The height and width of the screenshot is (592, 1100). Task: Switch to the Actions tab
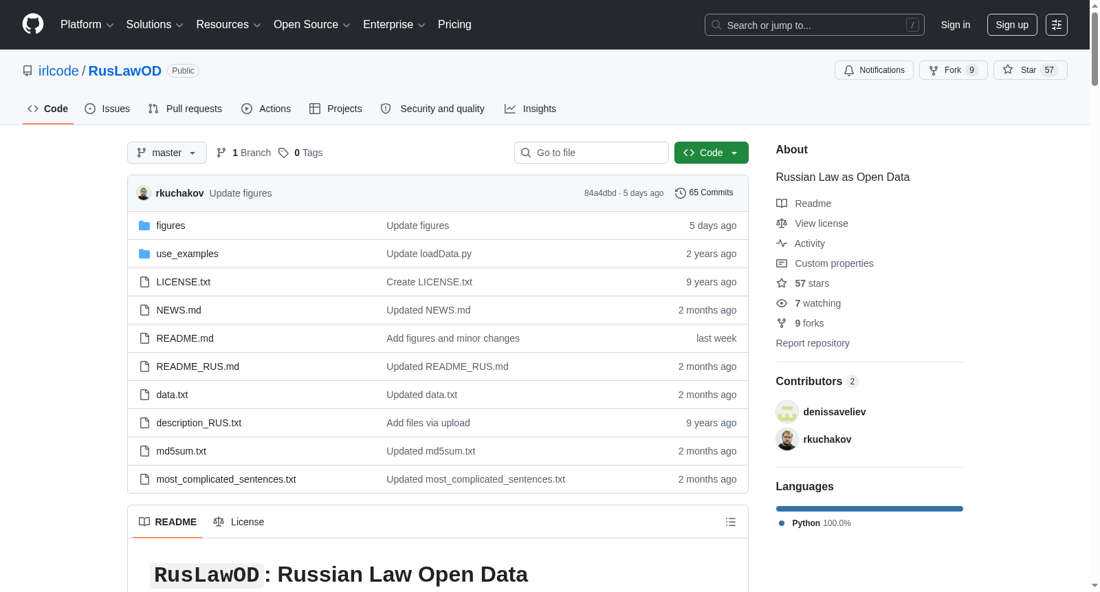tap(266, 109)
